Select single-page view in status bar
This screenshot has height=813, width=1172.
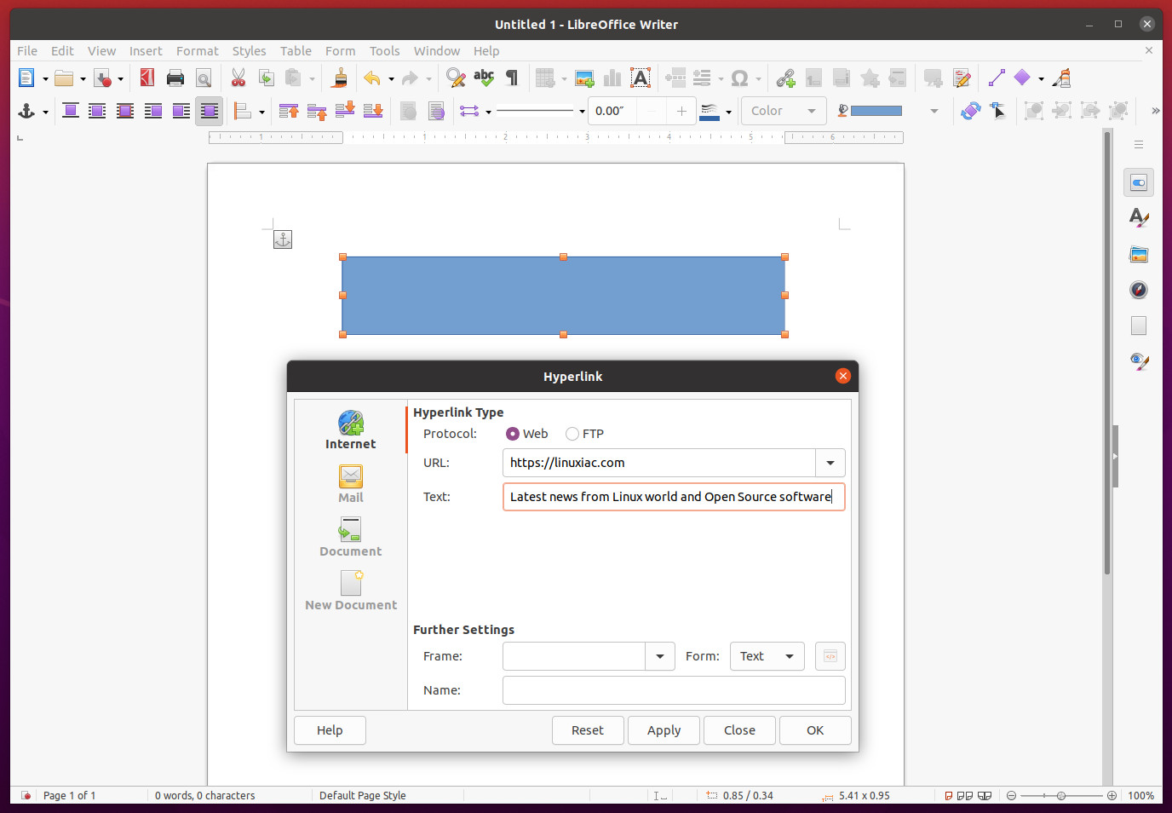tap(948, 795)
